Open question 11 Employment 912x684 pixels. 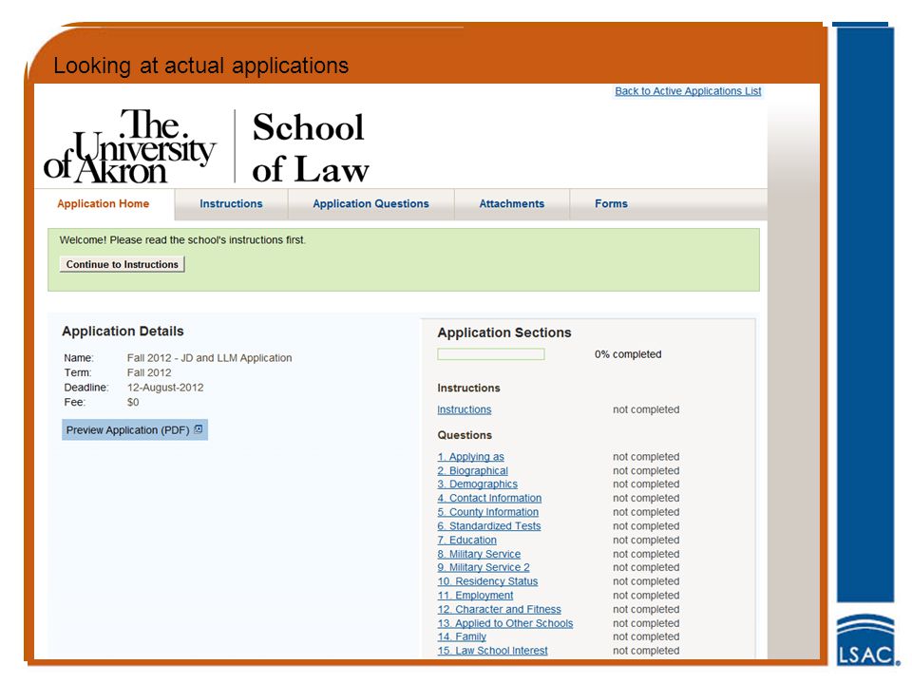point(475,595)
